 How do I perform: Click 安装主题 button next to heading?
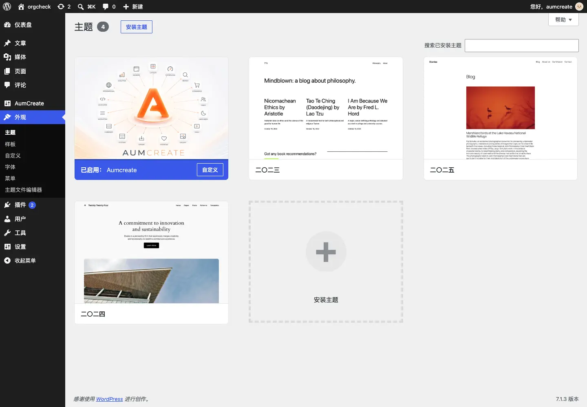[x=137, y=27]
